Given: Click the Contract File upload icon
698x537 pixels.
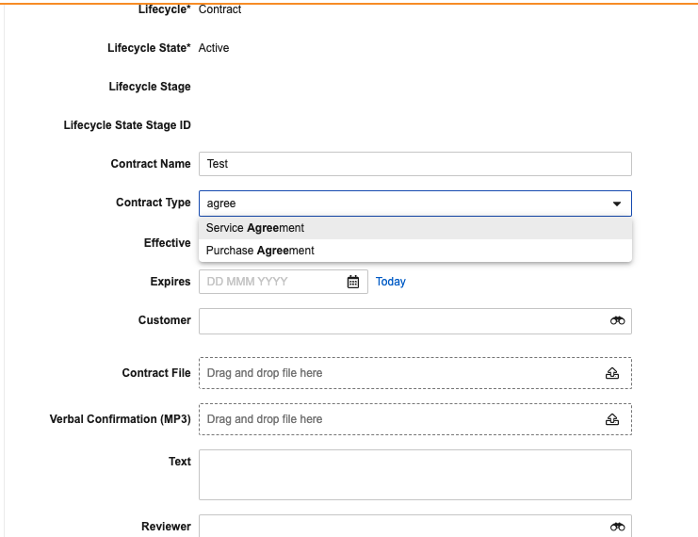Looking at the screenshot, I should pyautogui.click(x=612, y=373).
